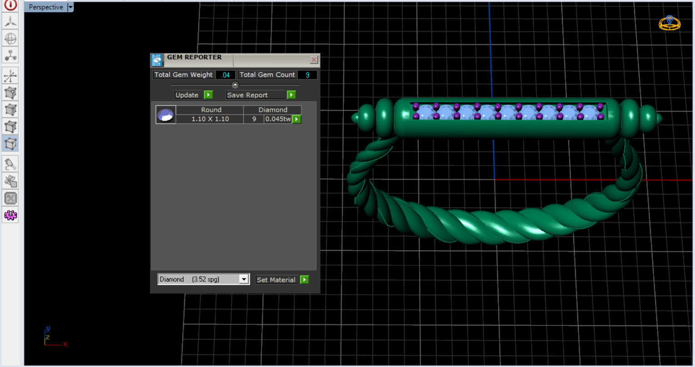Click the Gem Reporter panel icon
695x367 pixels.
click(x=157, y=60)
